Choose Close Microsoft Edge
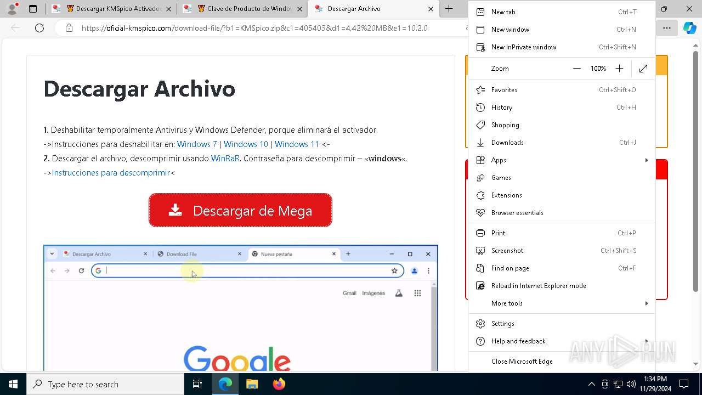Viewport: 702px width, 395px height. pos(562,362)
